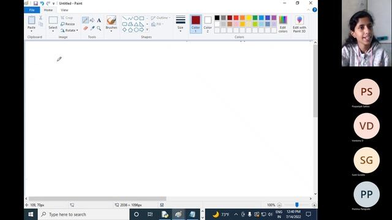Click the rectangular Select tool icon

click(53, 20)
